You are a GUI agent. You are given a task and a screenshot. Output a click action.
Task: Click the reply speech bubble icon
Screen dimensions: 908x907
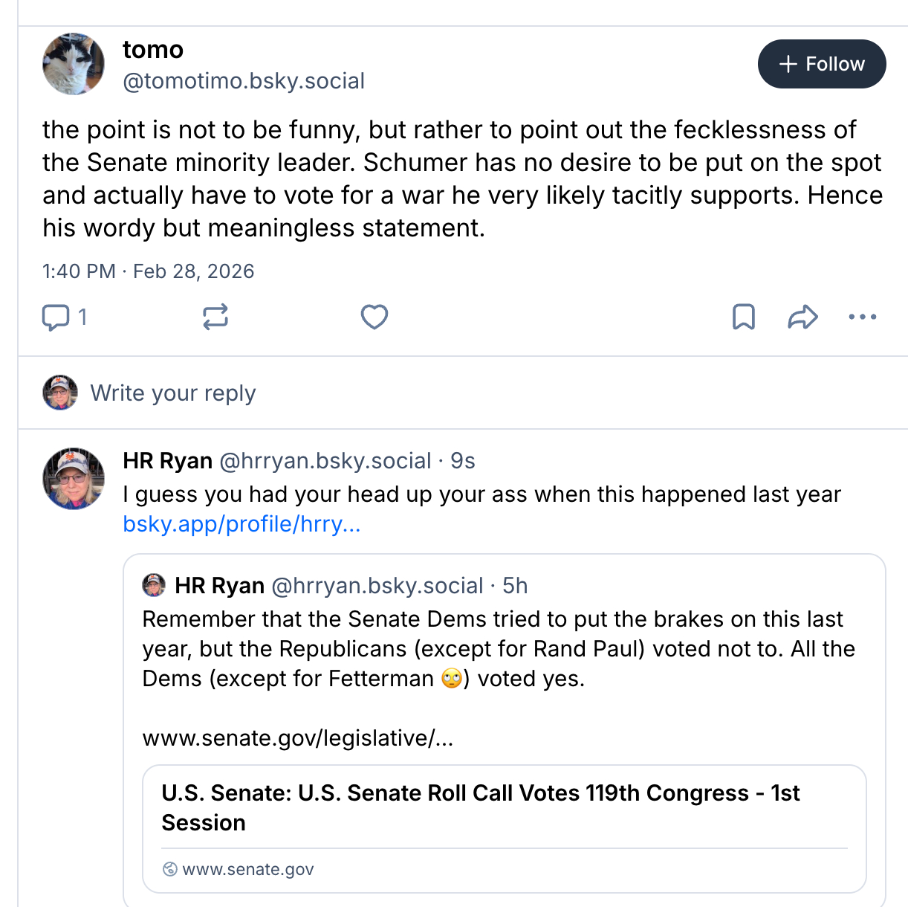[x=56, y=317]
